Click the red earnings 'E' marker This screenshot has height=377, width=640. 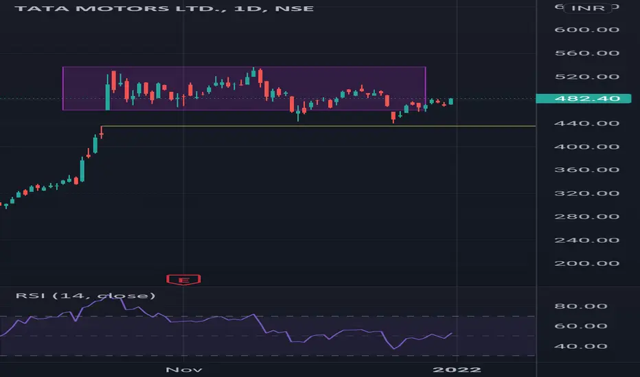(x=183, y=280)
